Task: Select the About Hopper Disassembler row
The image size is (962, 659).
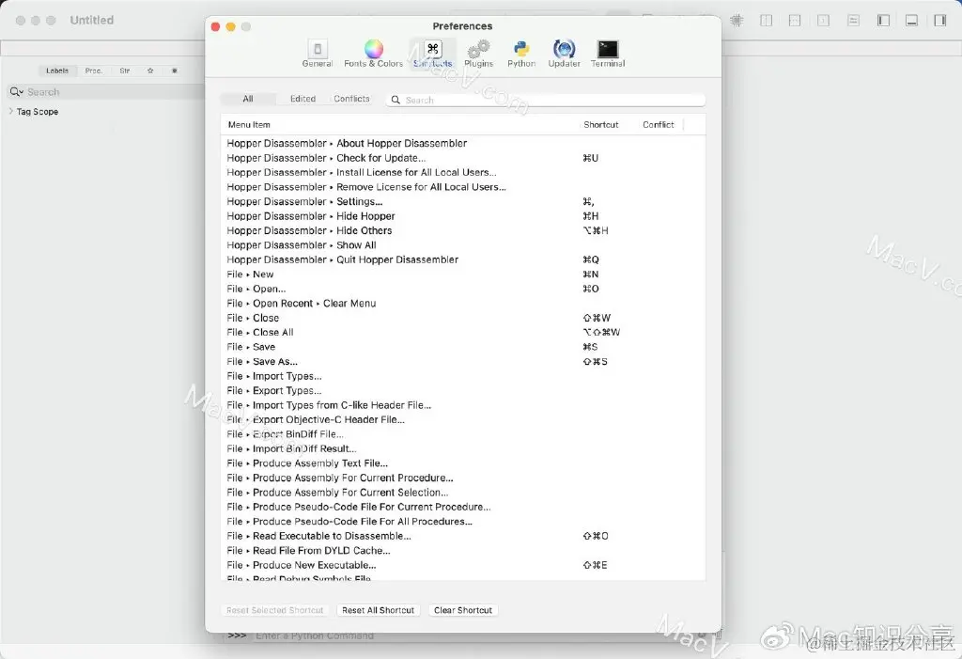Action: (x=463, y=143)
